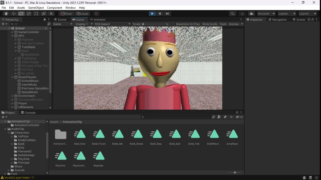
Task: Open the cloud Services icon
Action: pos(251,14)
